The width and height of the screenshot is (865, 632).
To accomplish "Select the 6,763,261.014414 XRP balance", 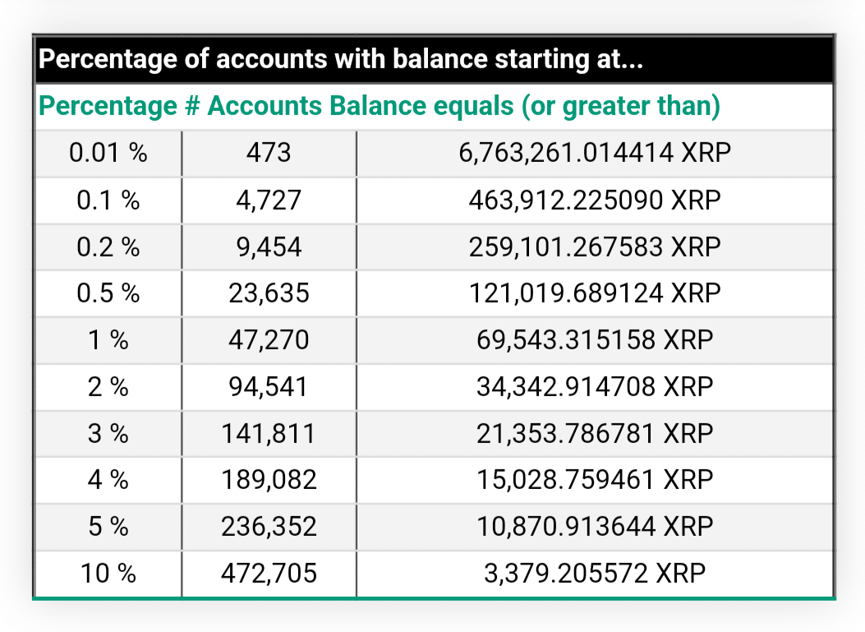I will [595, 153].
